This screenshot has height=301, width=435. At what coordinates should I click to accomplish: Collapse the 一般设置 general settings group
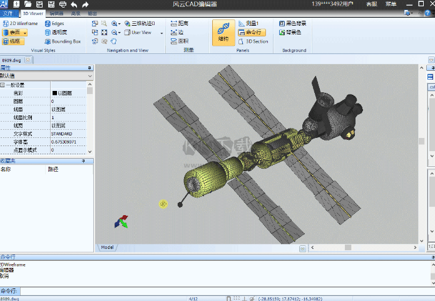(x=3, y=85)
